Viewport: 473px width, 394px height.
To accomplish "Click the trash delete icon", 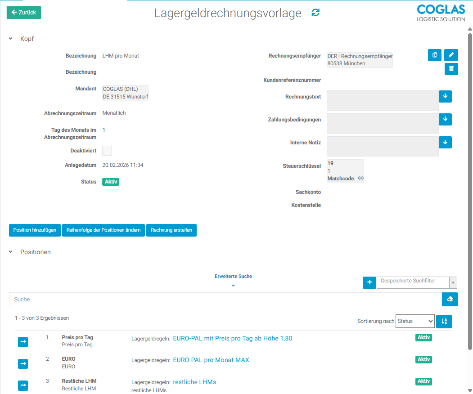I will pyautogui.click(x=451, y=69).
